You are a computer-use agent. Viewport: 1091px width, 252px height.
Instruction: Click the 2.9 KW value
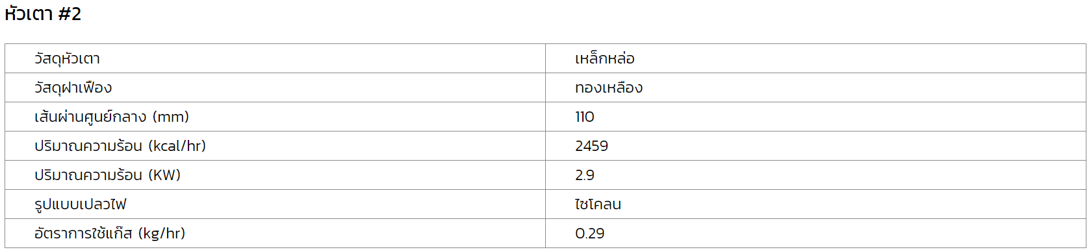point(585,176)
